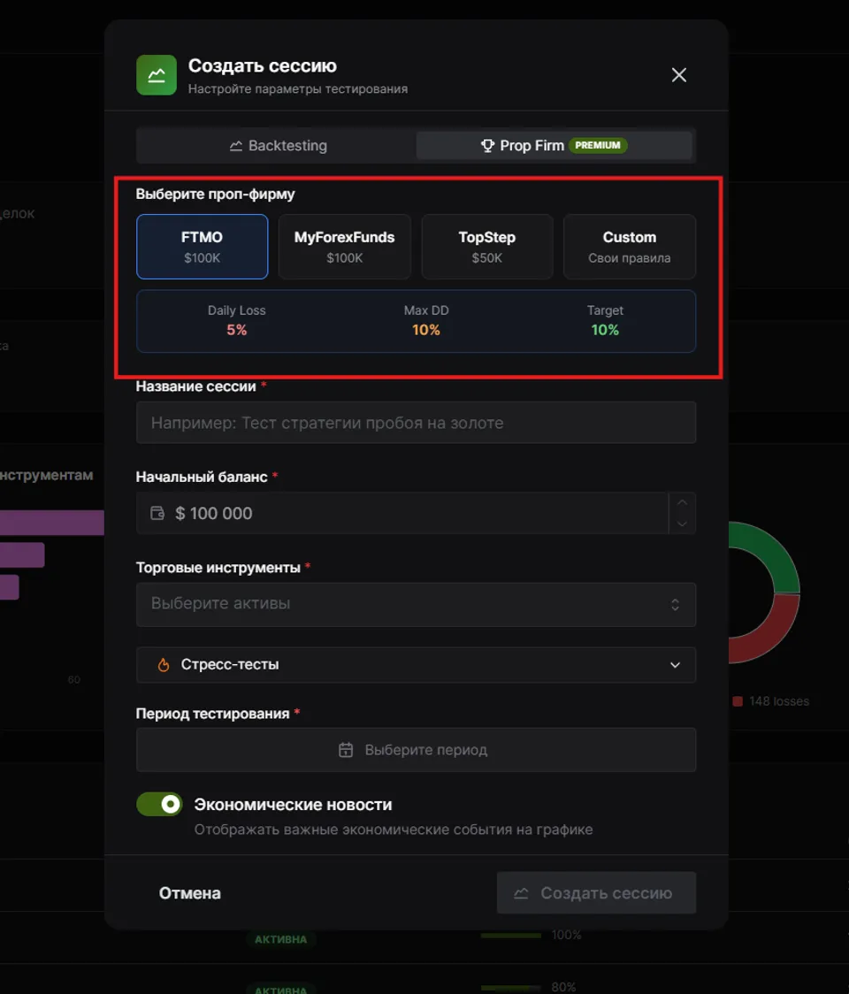Click the Настройте параметры тестирования subtitle

(298, 88)
